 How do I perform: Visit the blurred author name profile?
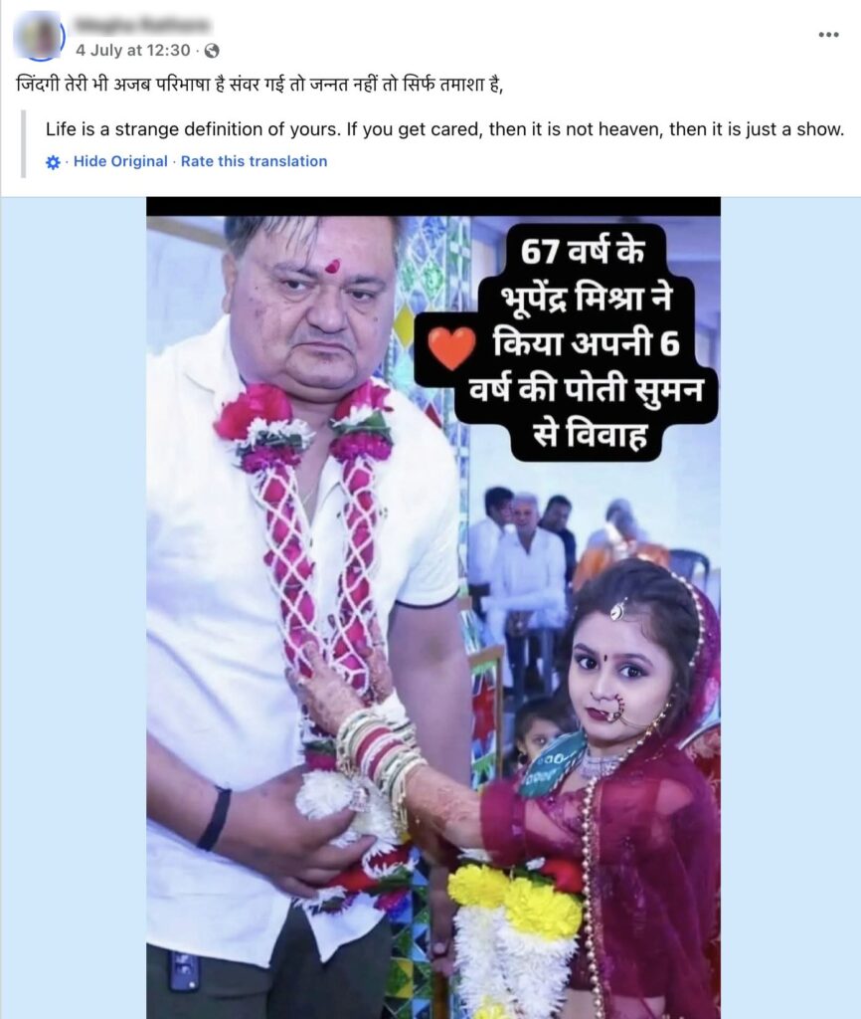141,25
